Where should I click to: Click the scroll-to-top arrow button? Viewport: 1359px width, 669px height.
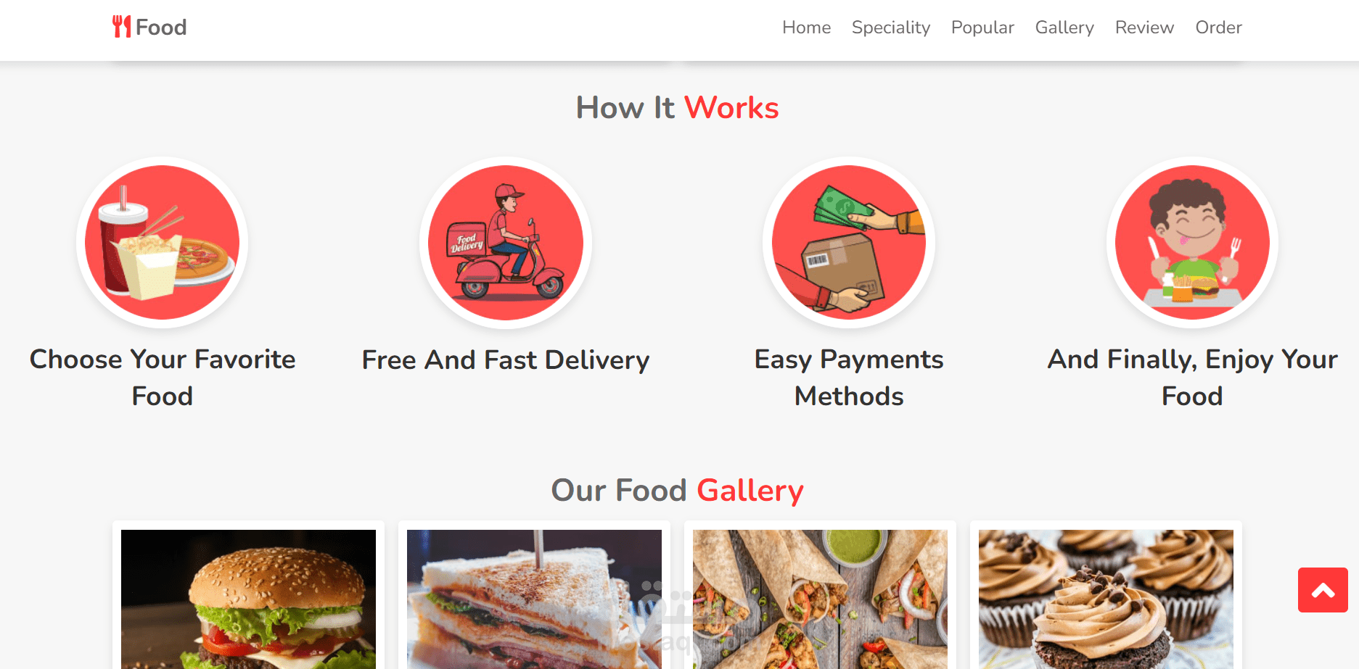coord(1323,590)
